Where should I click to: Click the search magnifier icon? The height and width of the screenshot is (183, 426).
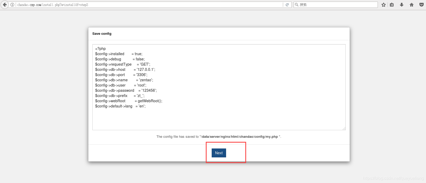[297, 5]
